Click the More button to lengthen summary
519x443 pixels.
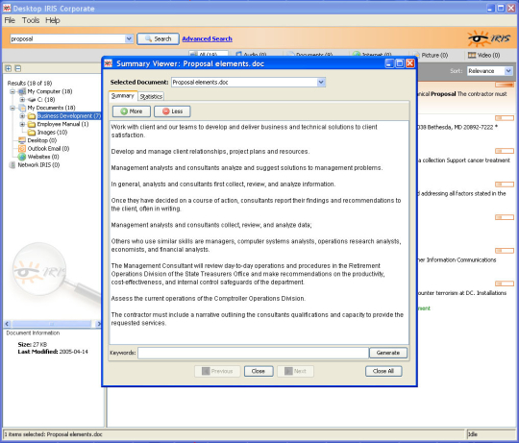point(132,111)
